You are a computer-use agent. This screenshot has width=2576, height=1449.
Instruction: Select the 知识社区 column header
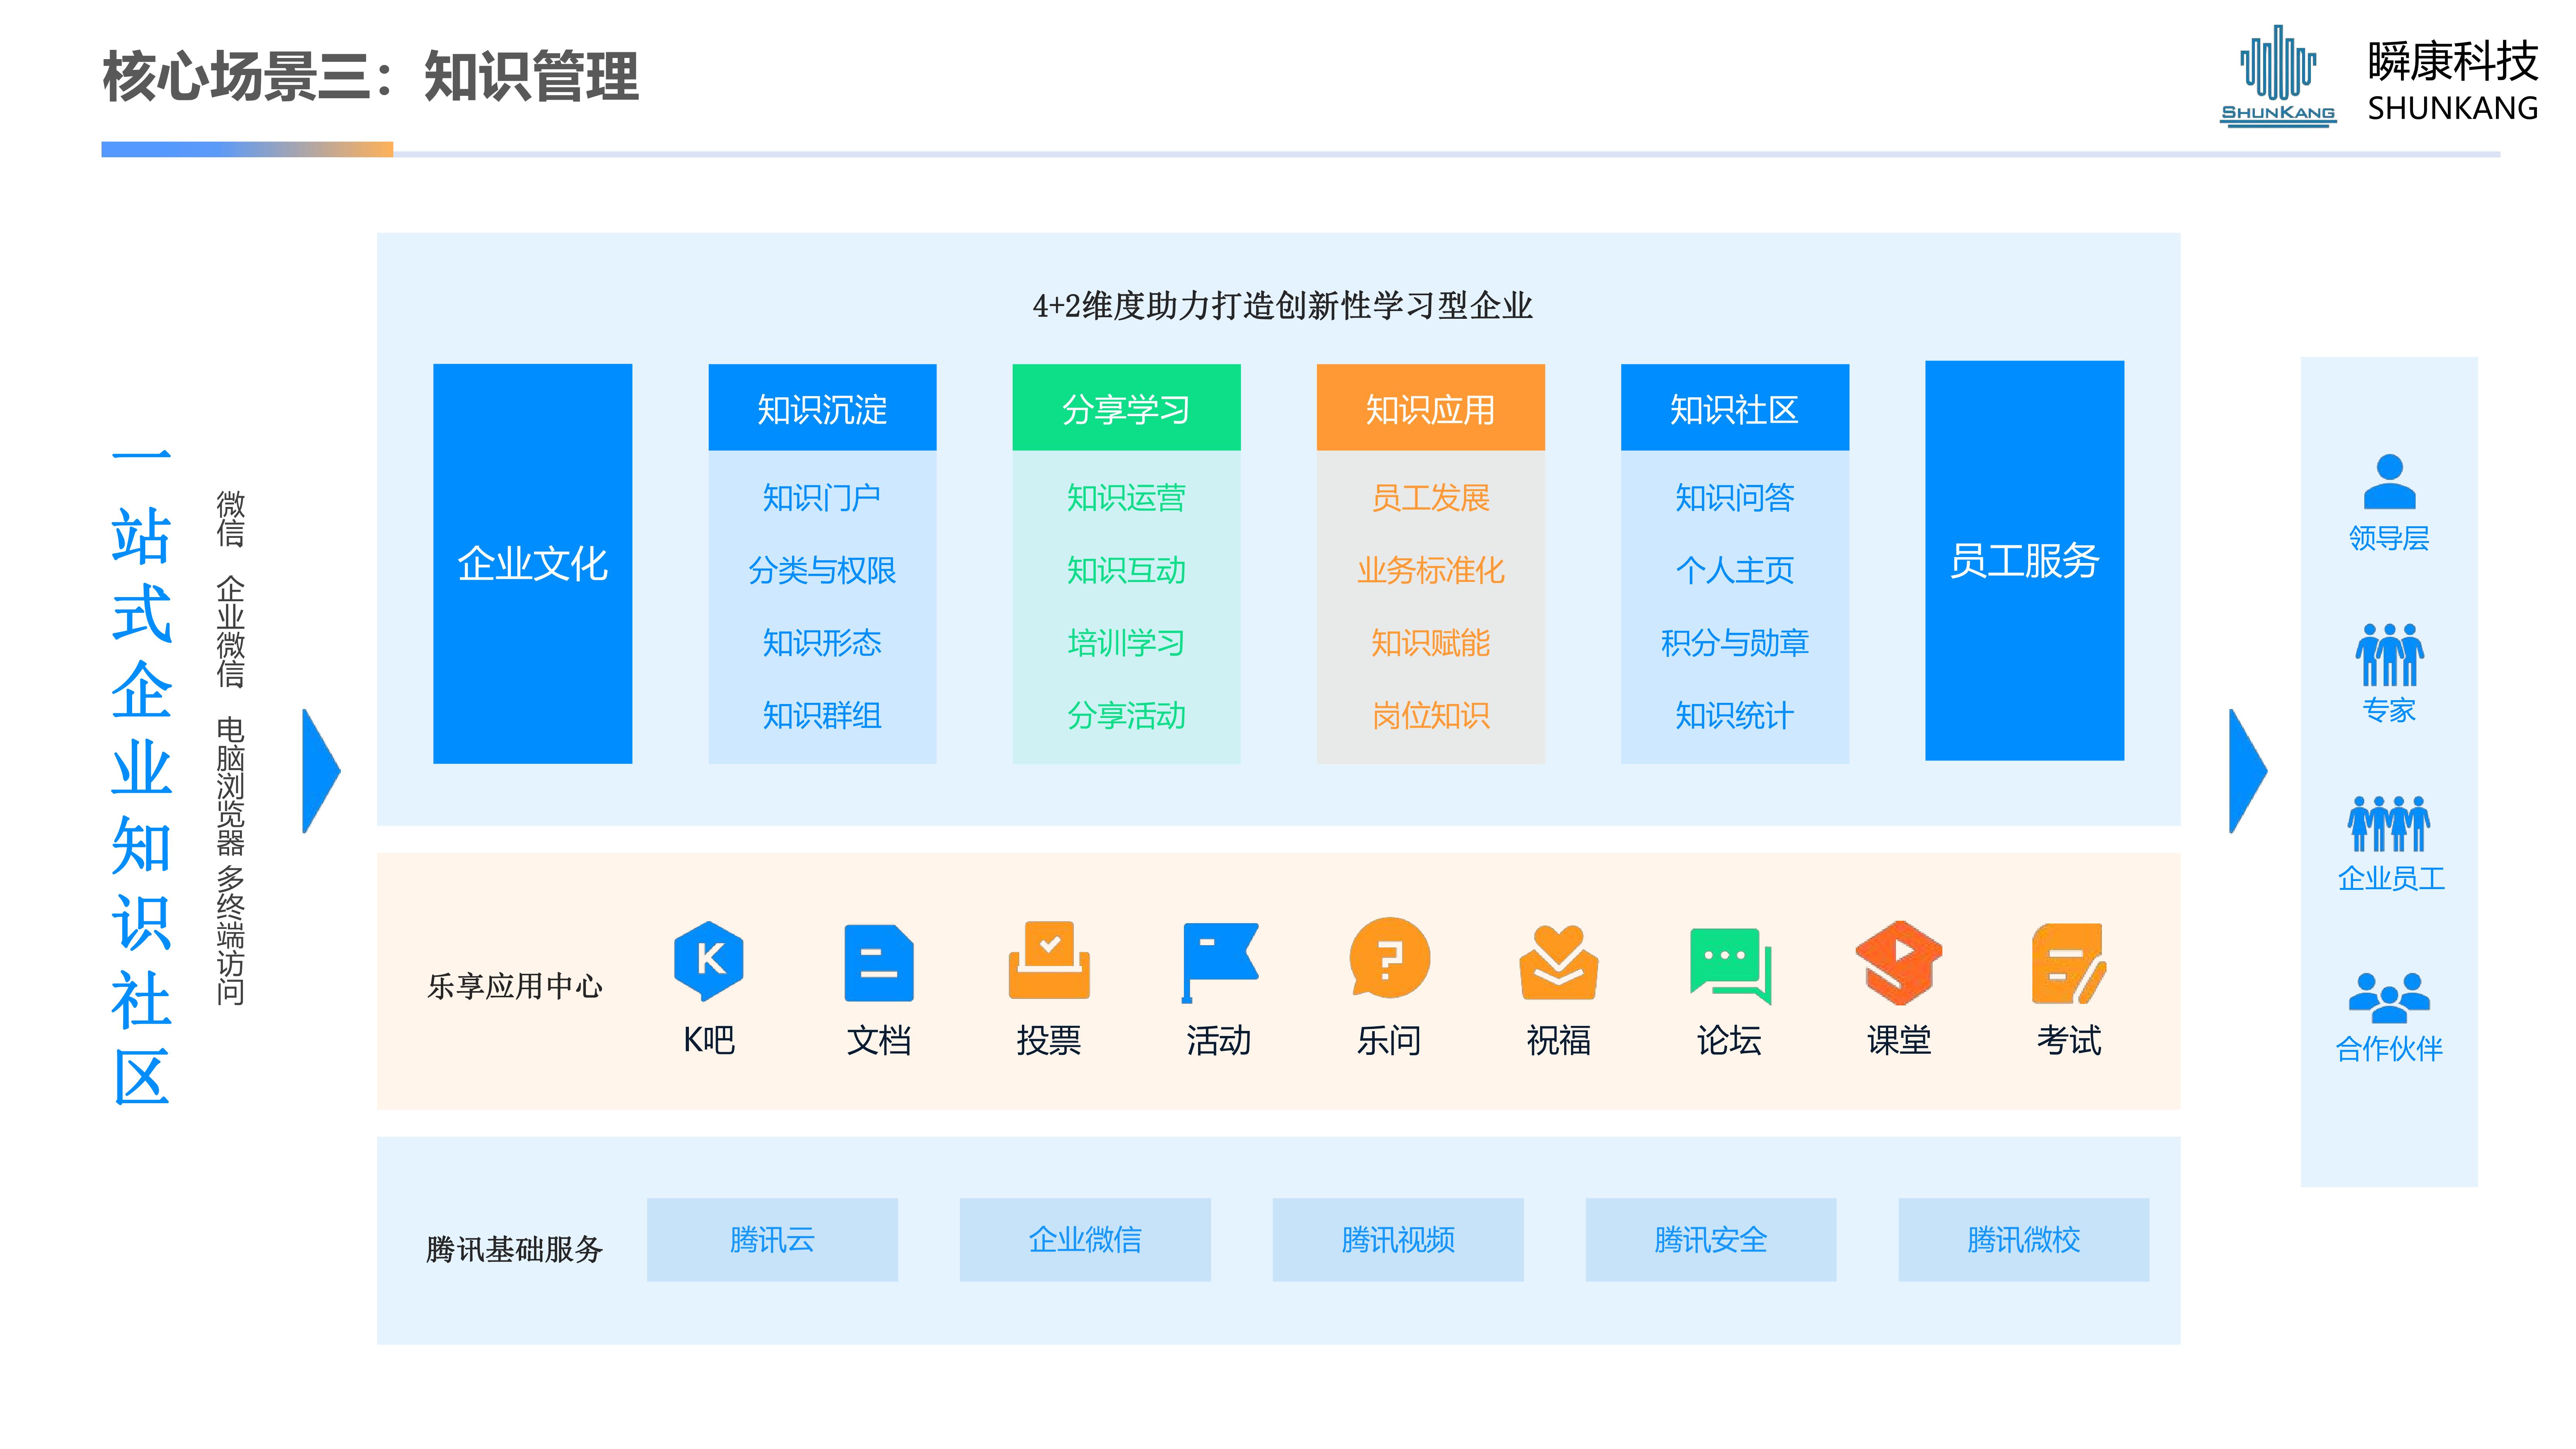click(x=1734, y=407)
